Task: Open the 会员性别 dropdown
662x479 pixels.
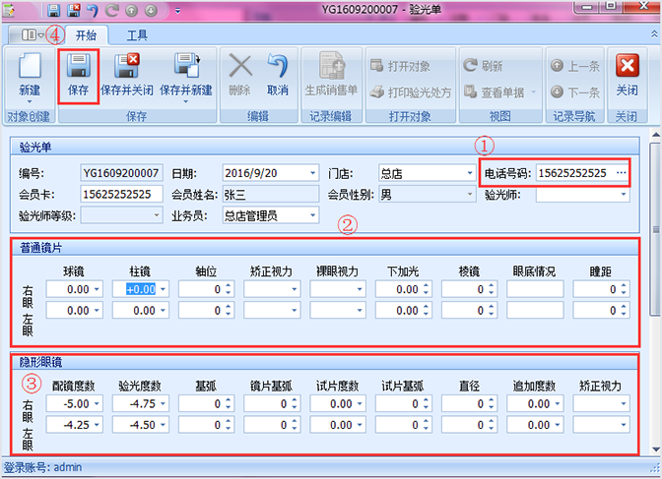Action: [x=470, y=194]
